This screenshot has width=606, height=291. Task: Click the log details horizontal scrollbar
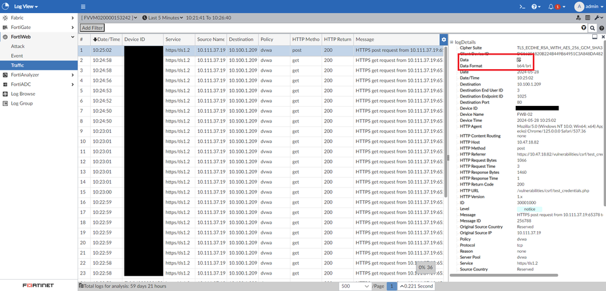click(x=504, y=275)
